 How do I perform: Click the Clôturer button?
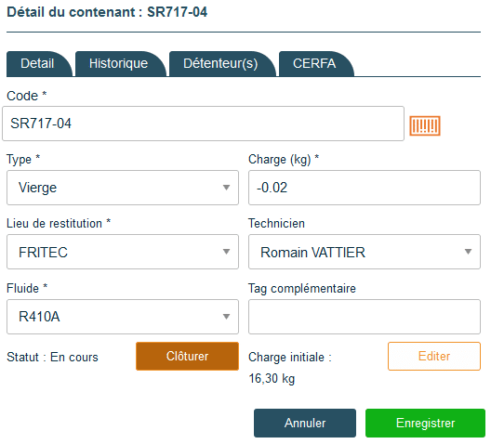click(x=187, y=356)
